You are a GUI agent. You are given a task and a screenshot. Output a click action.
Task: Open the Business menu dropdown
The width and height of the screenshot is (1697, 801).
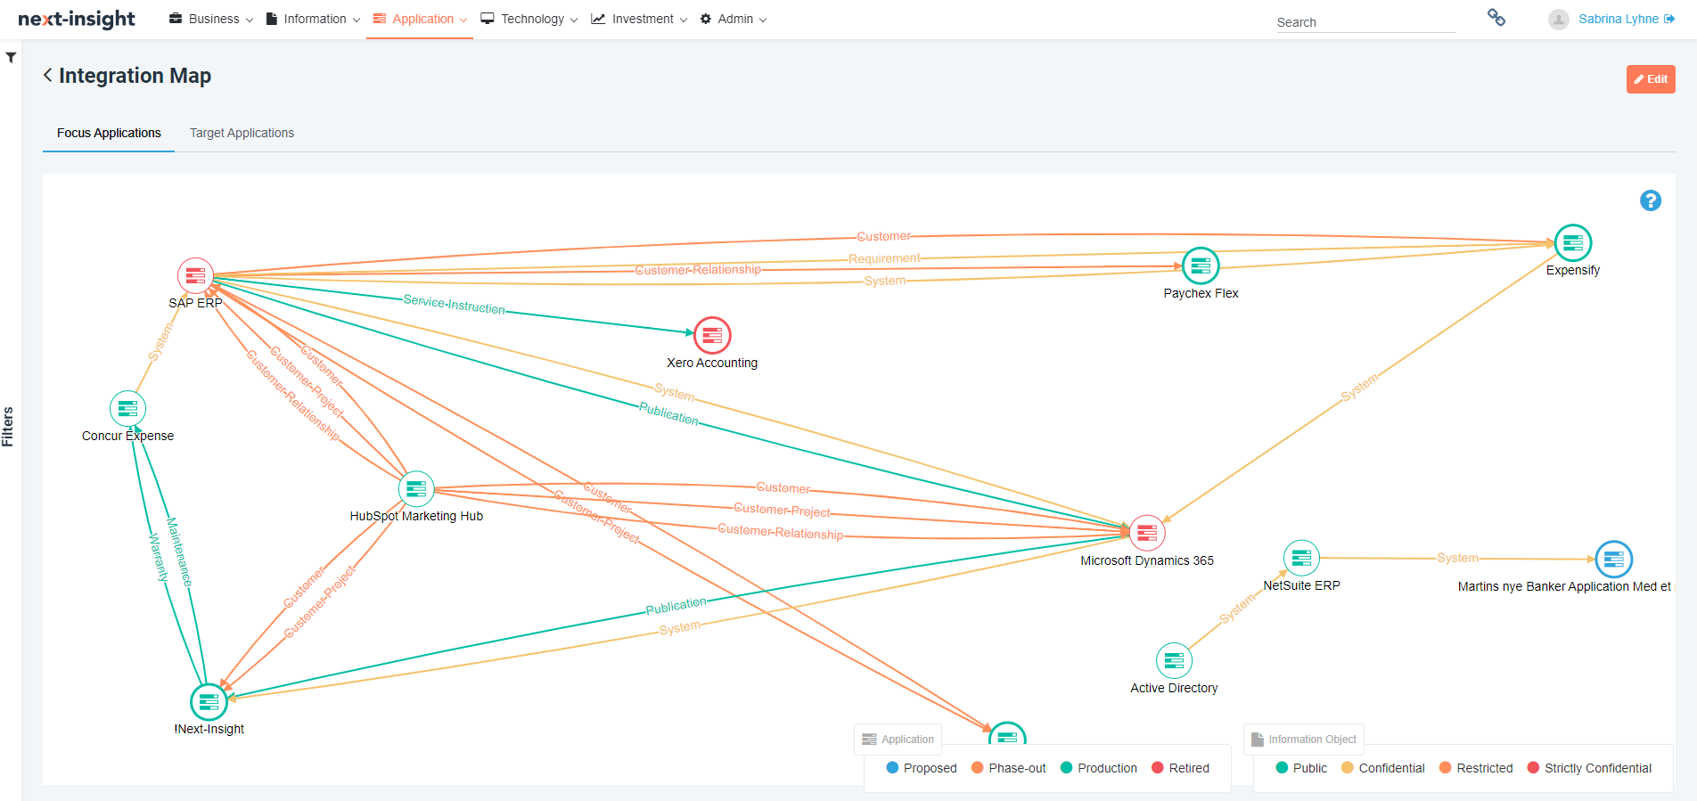point(211,19)
